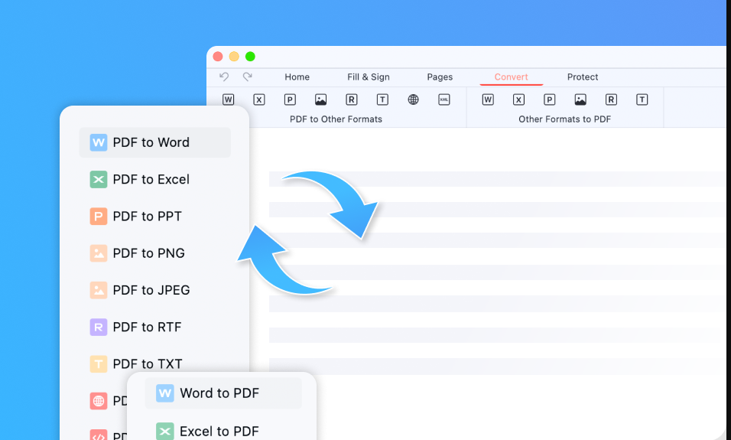Click the Word to PDF toolbar icon

click(x=488, y=99)
